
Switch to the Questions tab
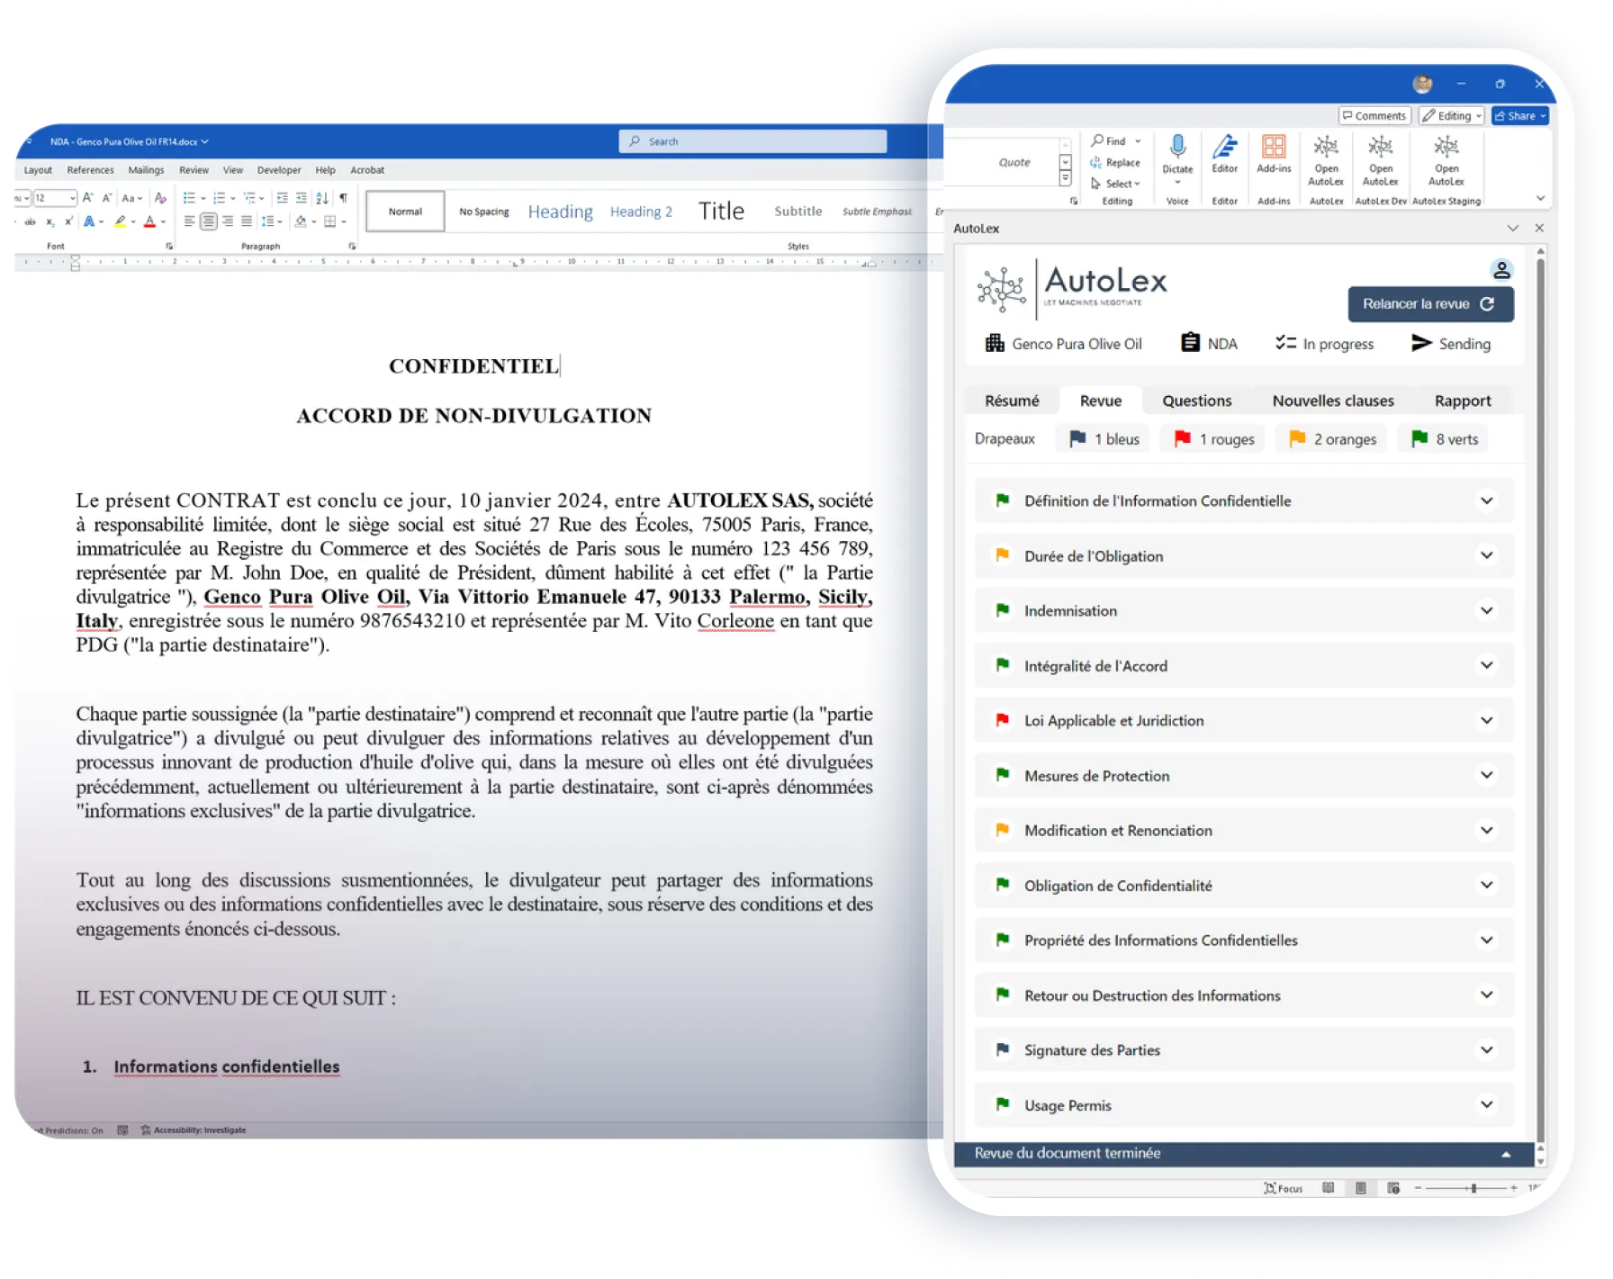pyautogui.click(x=1196, y=401)
